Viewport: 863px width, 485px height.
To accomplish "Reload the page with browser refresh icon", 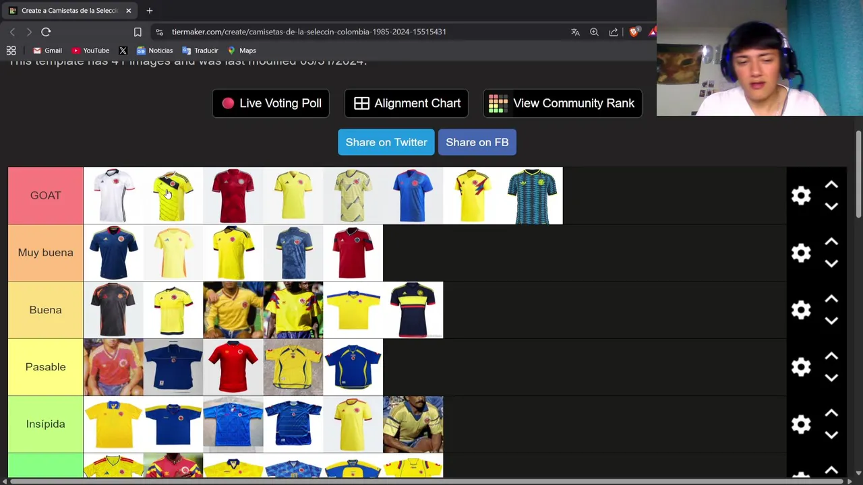I will [46, 32].
